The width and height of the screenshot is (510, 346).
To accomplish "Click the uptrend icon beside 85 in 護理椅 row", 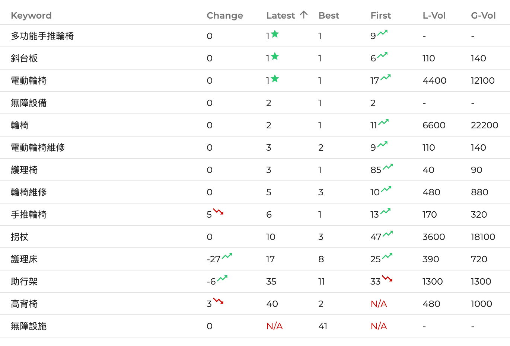I will [388, 167].
